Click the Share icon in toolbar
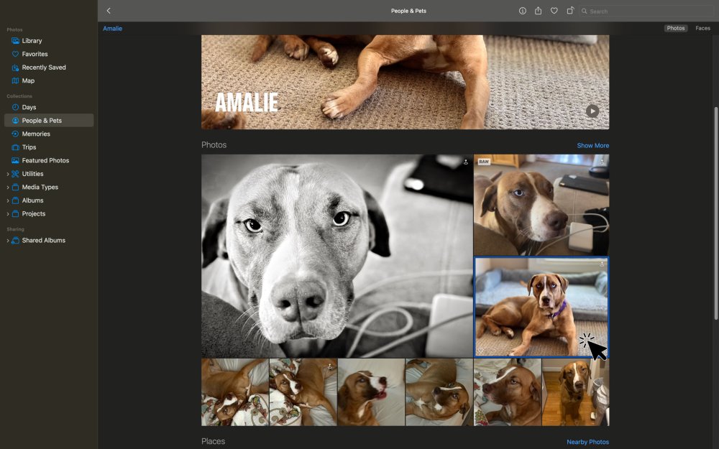The height and width of the screenshot is (449, 719). click(x=538, y=11)
